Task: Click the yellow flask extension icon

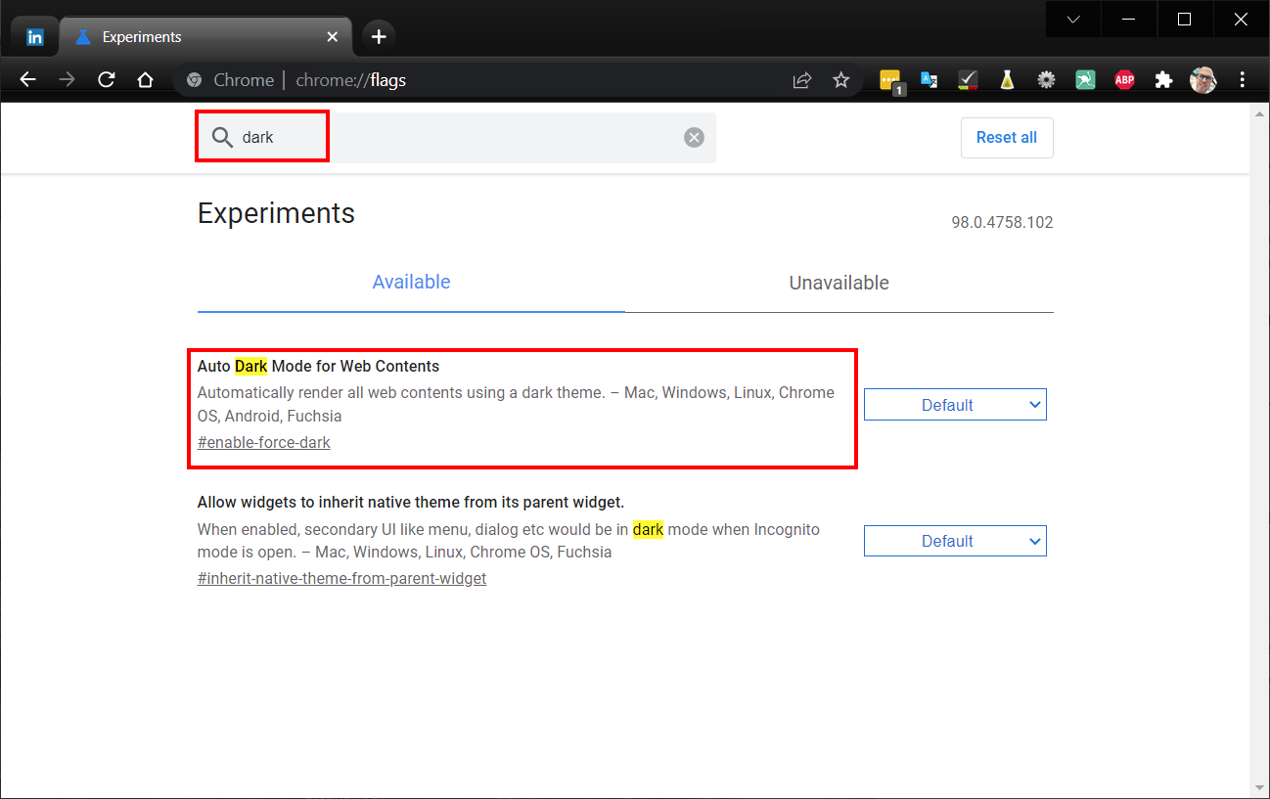Action: pos(1007,80)
